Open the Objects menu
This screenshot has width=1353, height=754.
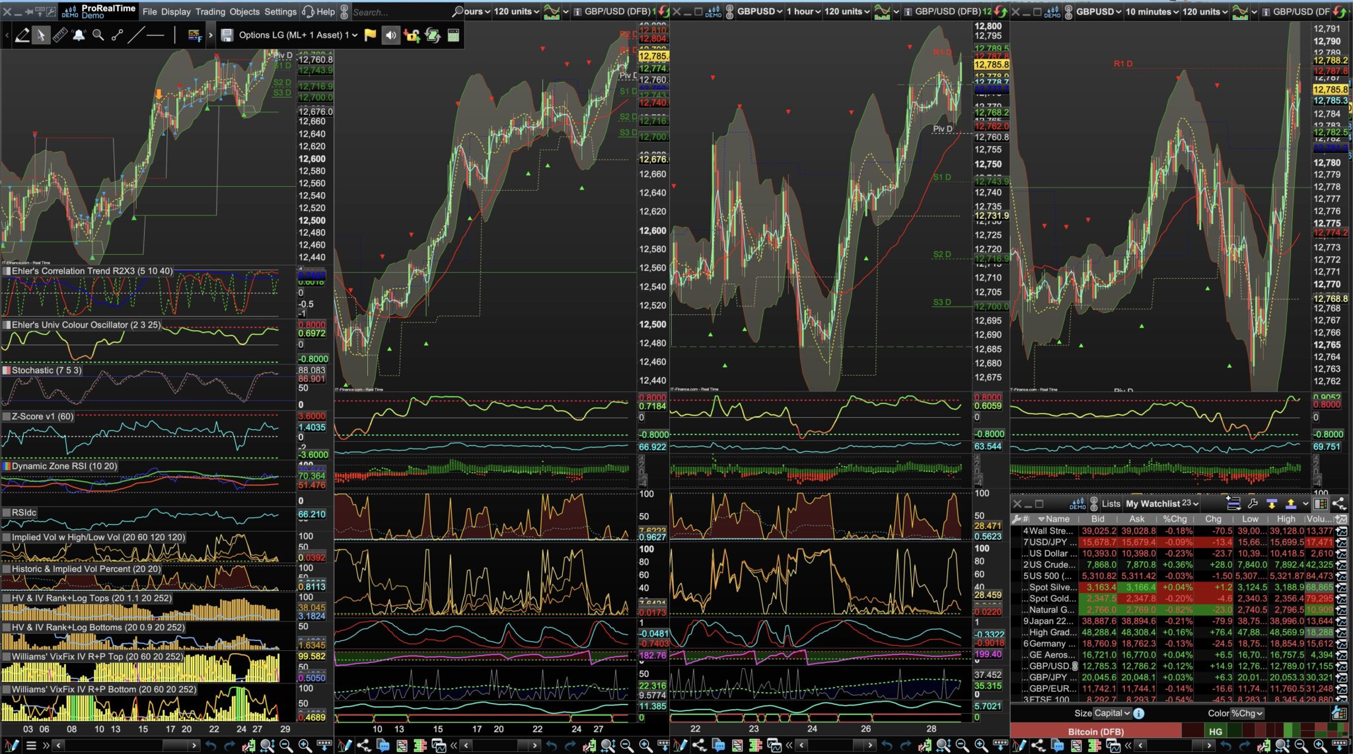click(x=244, y=11)
